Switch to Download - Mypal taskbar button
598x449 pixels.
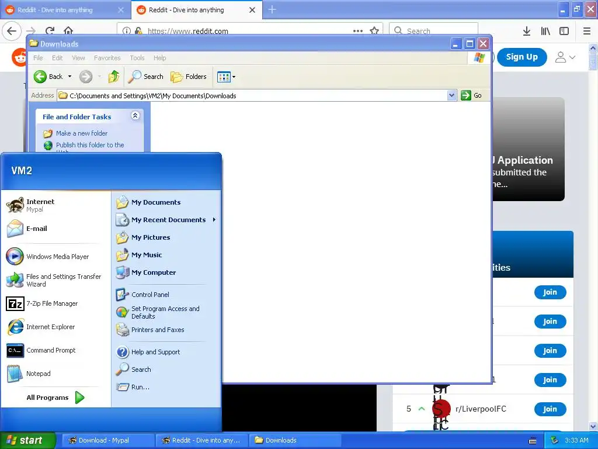[x=107, y=440]
